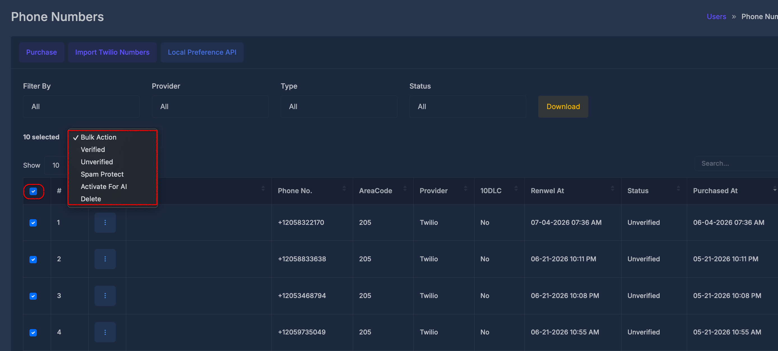Sort by Phone No. column arrows
Viewport: 778px width, 351px height.
coord(344,189)
